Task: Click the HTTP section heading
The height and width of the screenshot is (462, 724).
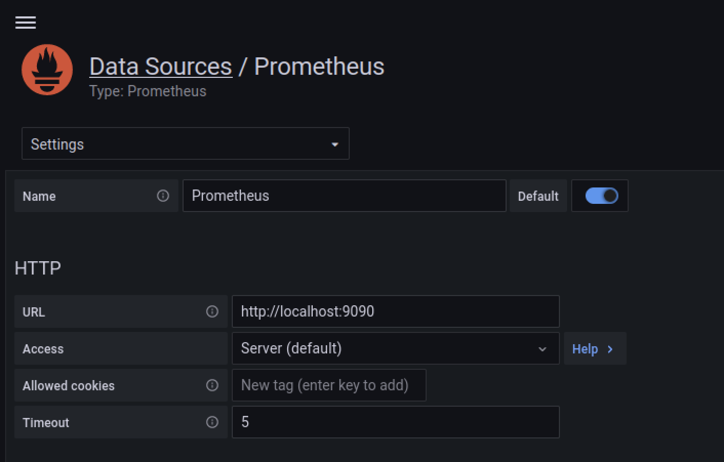Action: coord(38,268)
